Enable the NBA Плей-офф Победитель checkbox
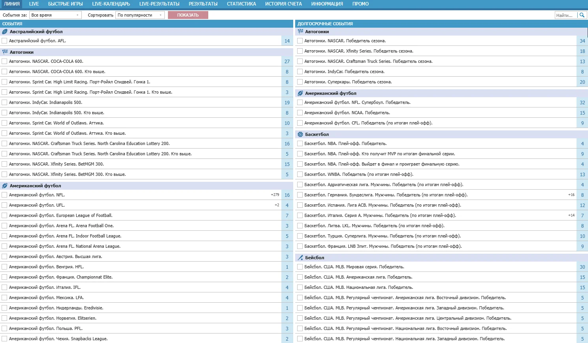588x343 pixels. [x=300, y=143]
